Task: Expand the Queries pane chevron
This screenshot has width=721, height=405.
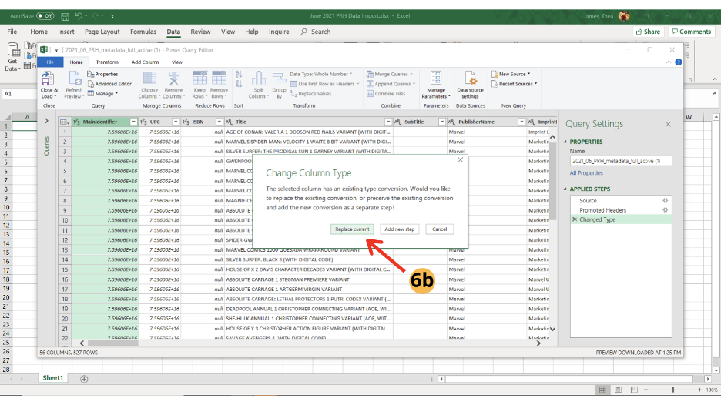Action: click(x=46, y=121)
